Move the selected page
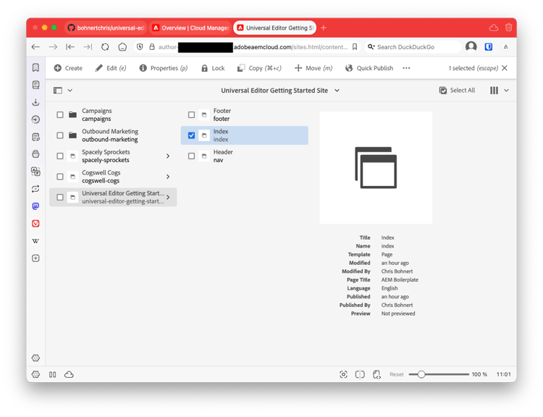 [x=313, y=68]
